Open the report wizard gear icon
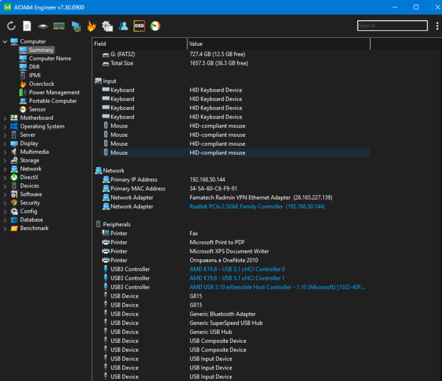The width and height of the screenshot is (442, 381). point(107,26)
